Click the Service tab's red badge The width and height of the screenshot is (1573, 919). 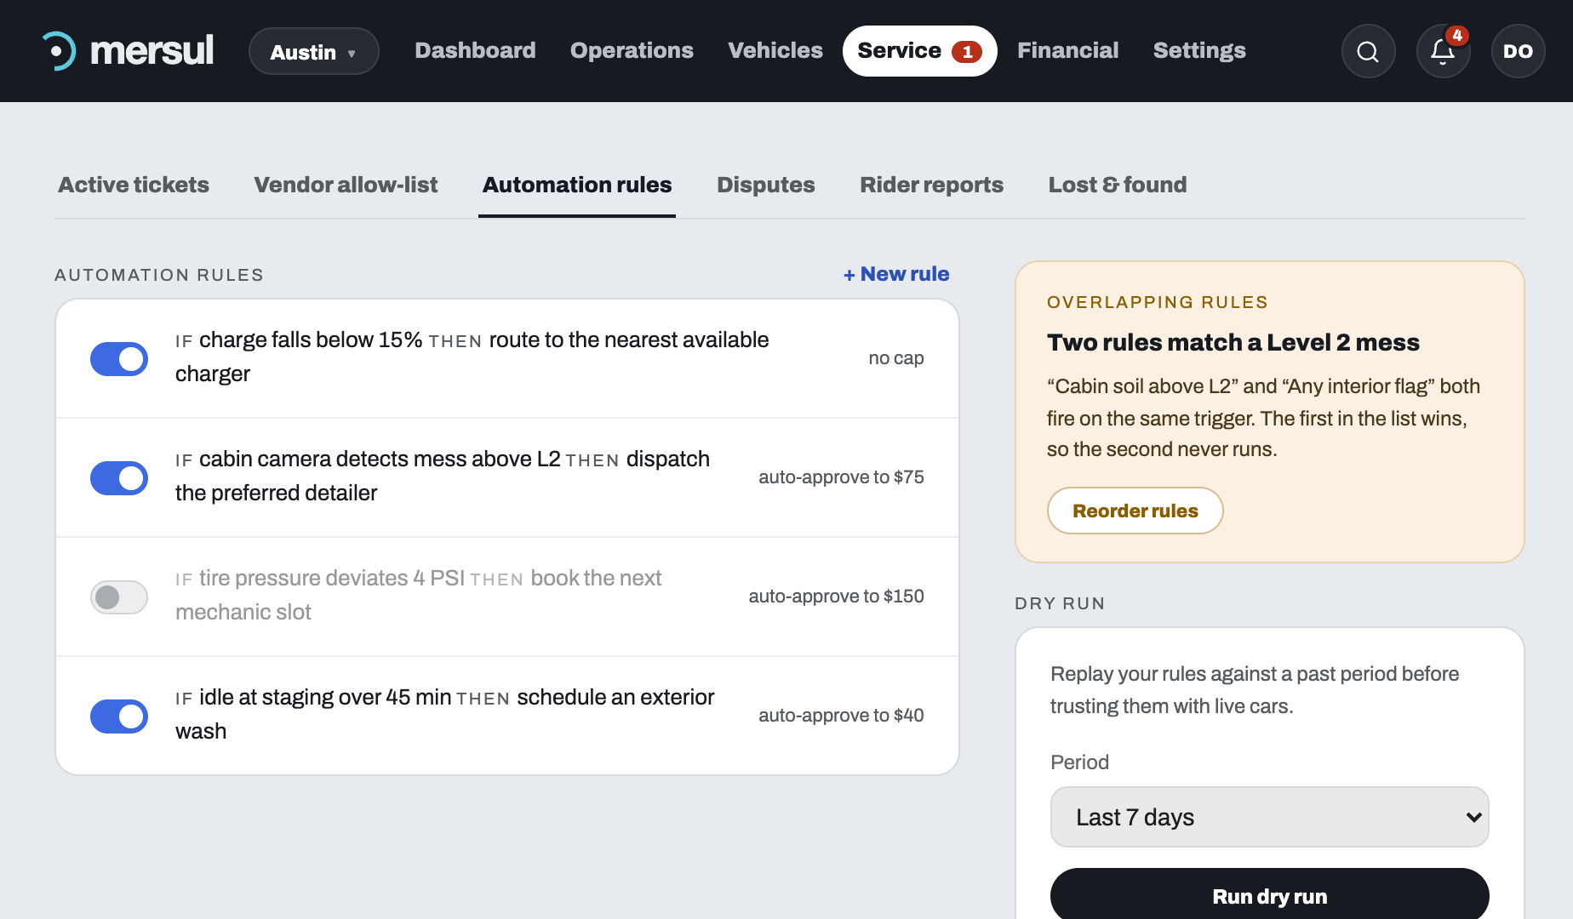click(967, 52)
